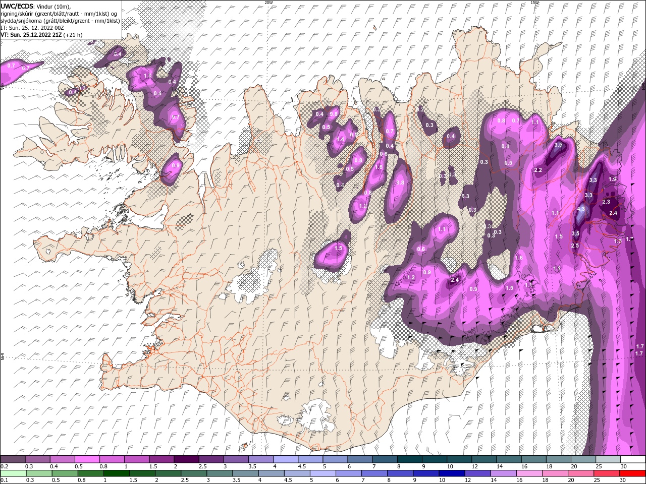The width and height of the screenshot is (646, 484).
Task: Pick the bright red 30 swatch in rain scale
Action: point(632,473)
